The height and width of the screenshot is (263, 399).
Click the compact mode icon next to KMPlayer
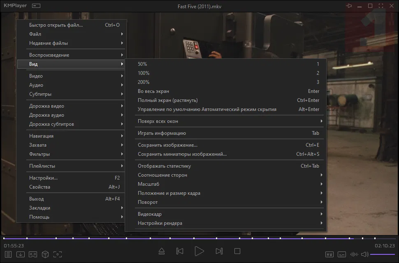[36, 6]
